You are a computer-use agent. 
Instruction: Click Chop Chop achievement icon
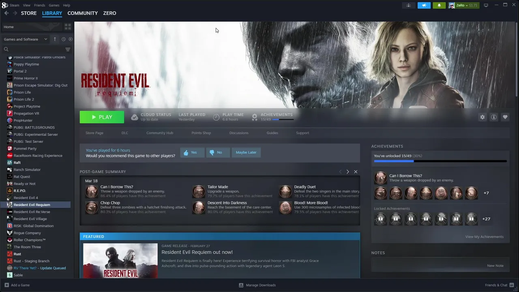92,208
